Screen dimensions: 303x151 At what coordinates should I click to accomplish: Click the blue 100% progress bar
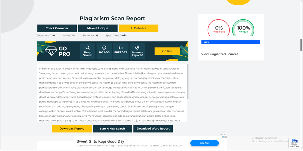pyautogui.click(x=231, y=42)
